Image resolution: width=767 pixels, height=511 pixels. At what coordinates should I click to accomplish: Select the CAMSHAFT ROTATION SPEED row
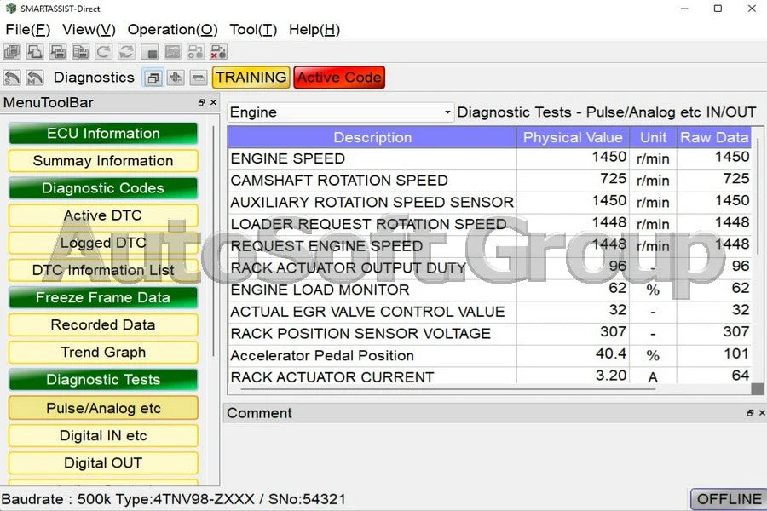click(490, 181)
